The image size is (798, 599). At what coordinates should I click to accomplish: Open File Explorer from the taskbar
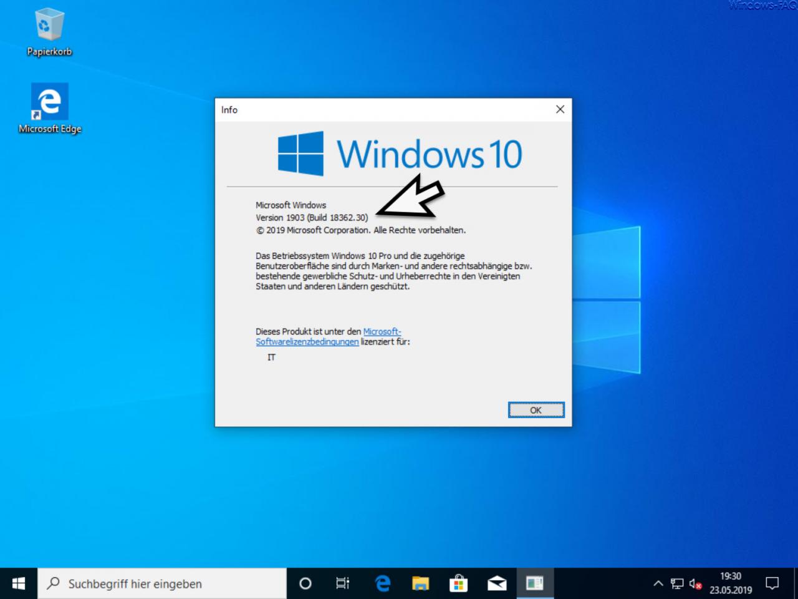(421, 583)
